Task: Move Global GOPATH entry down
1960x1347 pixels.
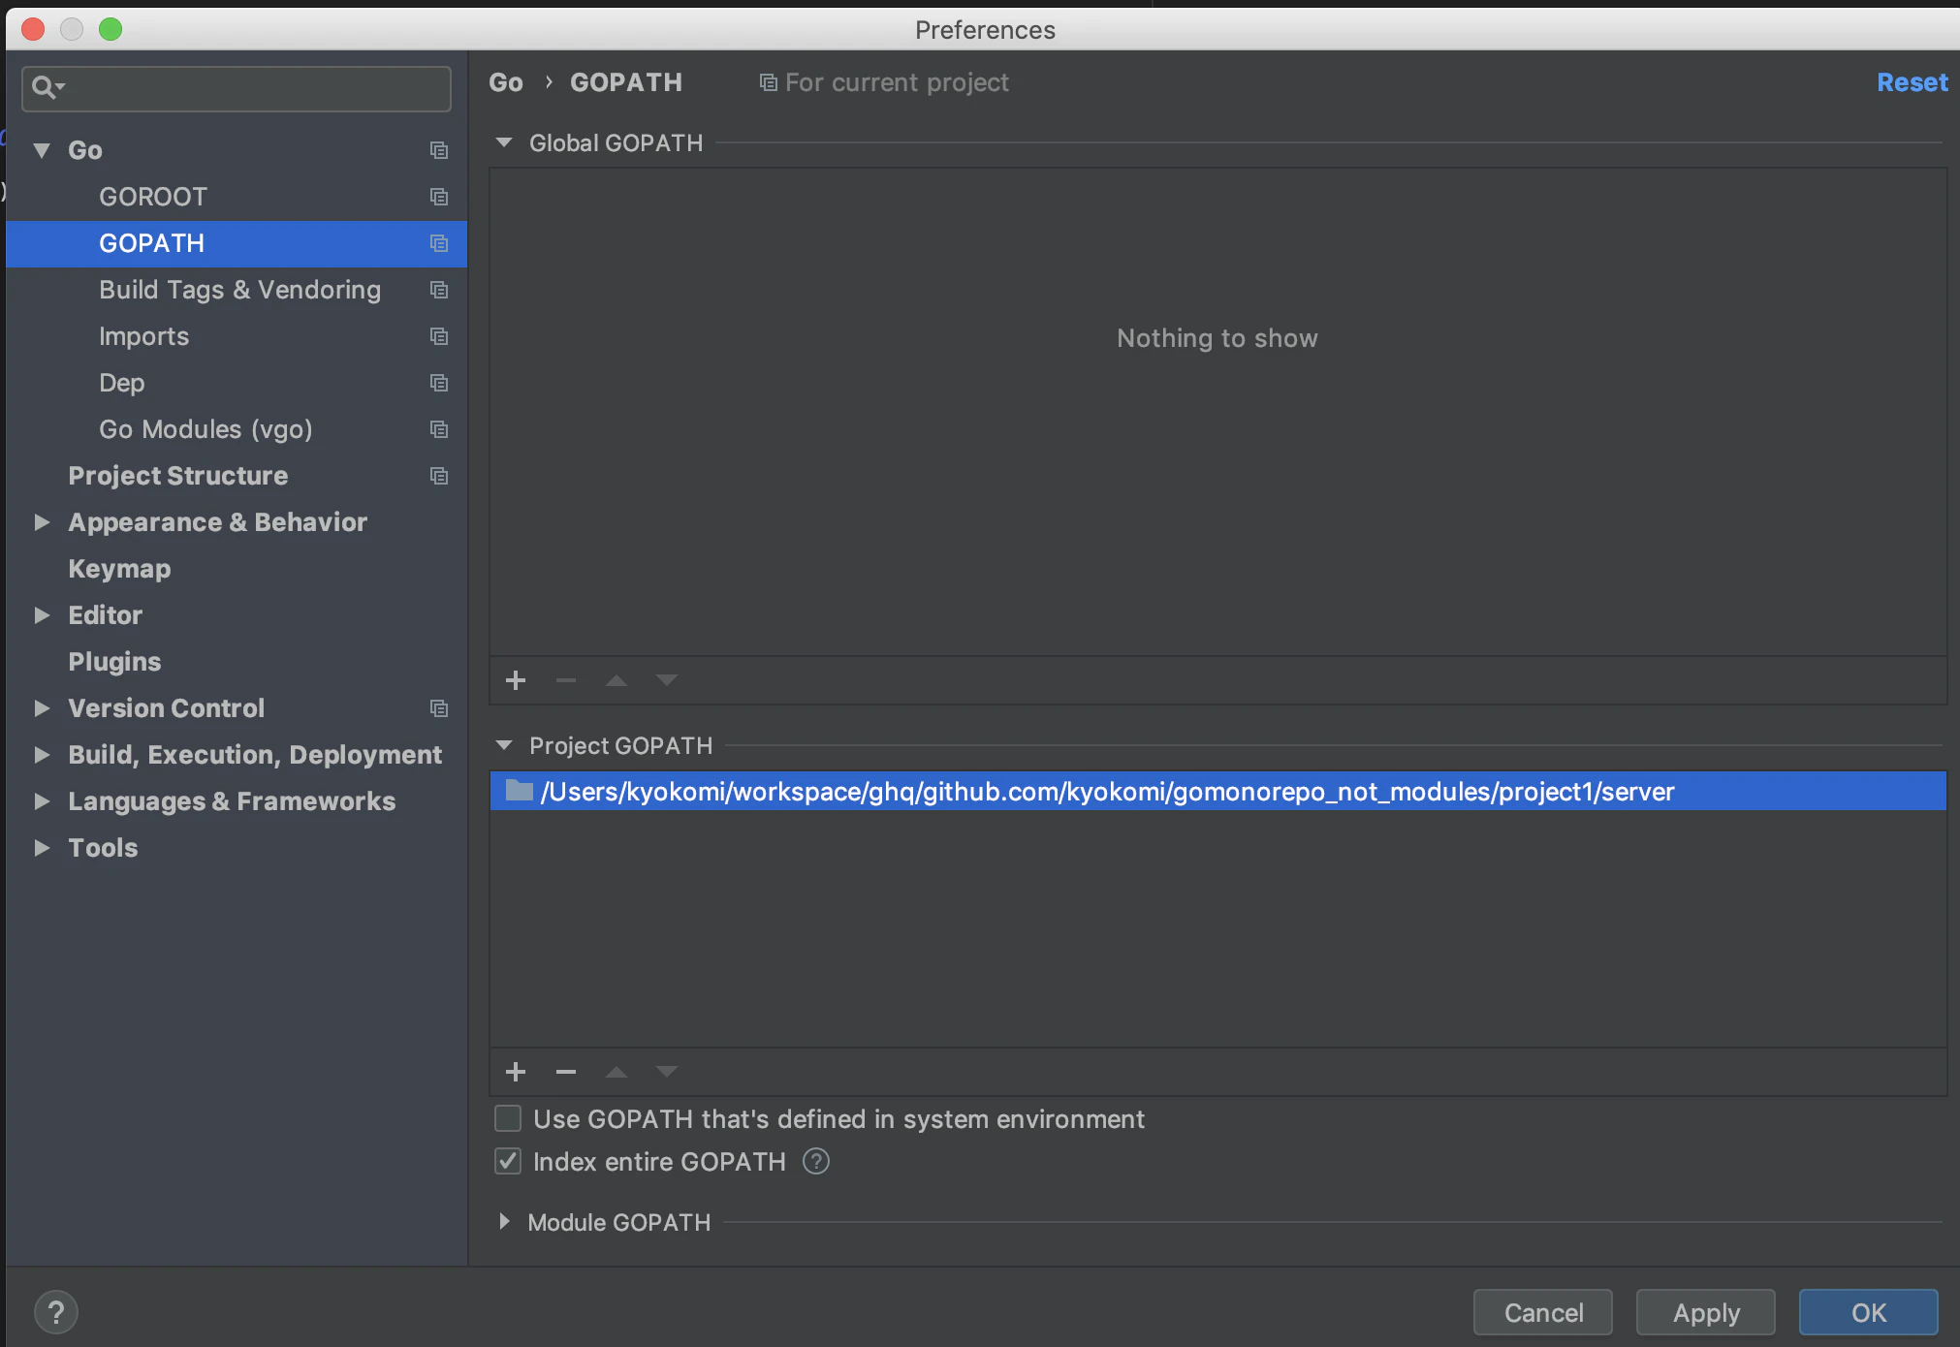Action: pos(667,680)
